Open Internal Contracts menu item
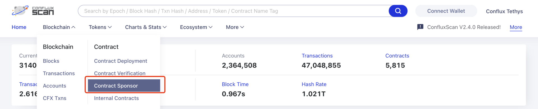Image resolution: width=538 pixels, height=109 pixels. pos(116,98)
